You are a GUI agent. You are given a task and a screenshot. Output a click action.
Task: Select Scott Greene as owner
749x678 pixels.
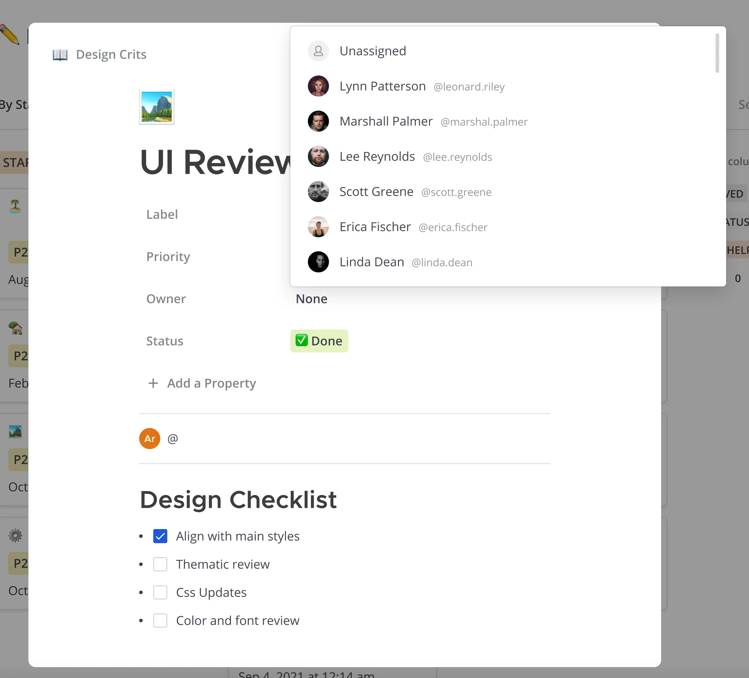(508, 192)
